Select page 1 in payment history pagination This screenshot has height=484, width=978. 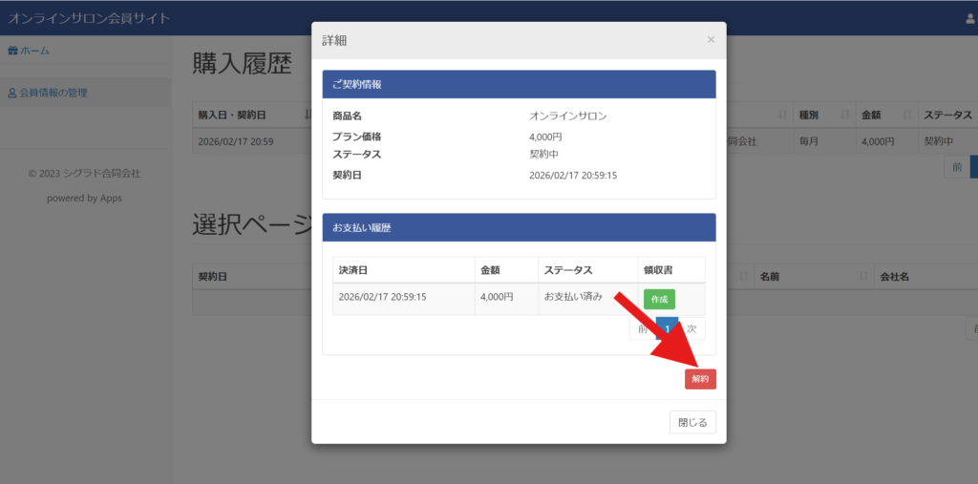pyautogui.click(x=668, y=328)
